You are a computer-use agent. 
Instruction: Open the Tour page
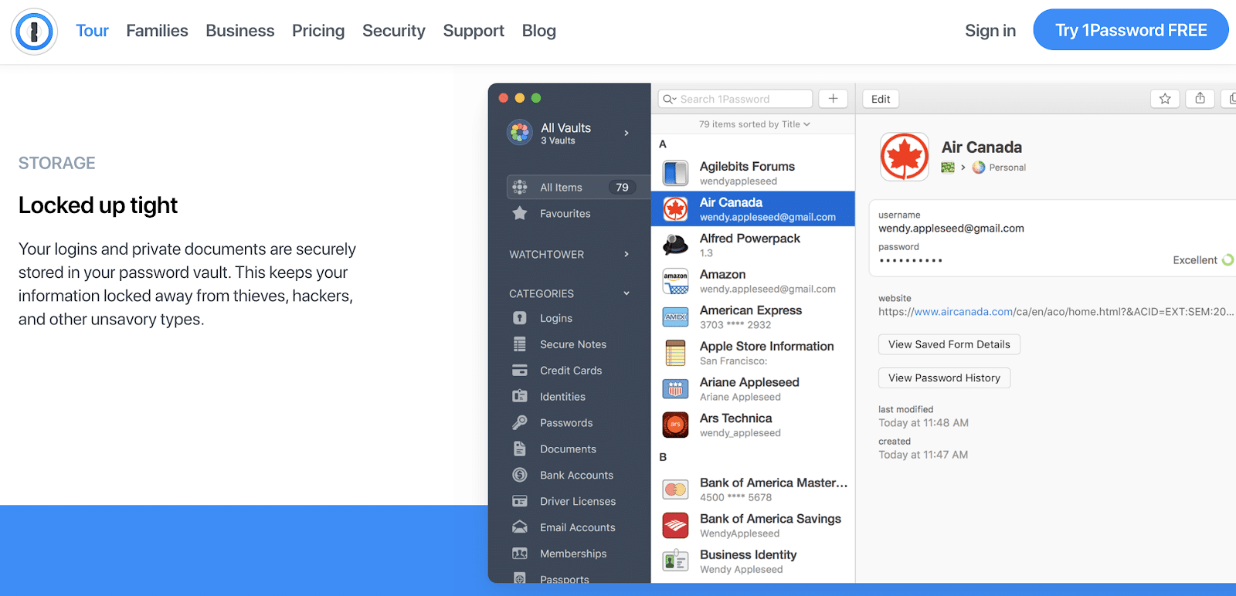[x=92, y=31]
